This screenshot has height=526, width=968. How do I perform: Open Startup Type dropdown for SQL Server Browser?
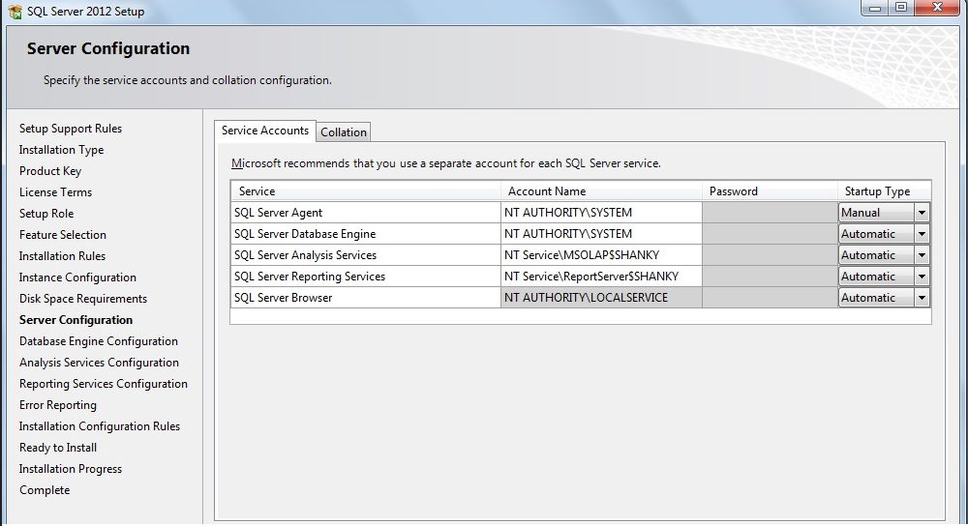pyautogui.click(x=922, y=298)
